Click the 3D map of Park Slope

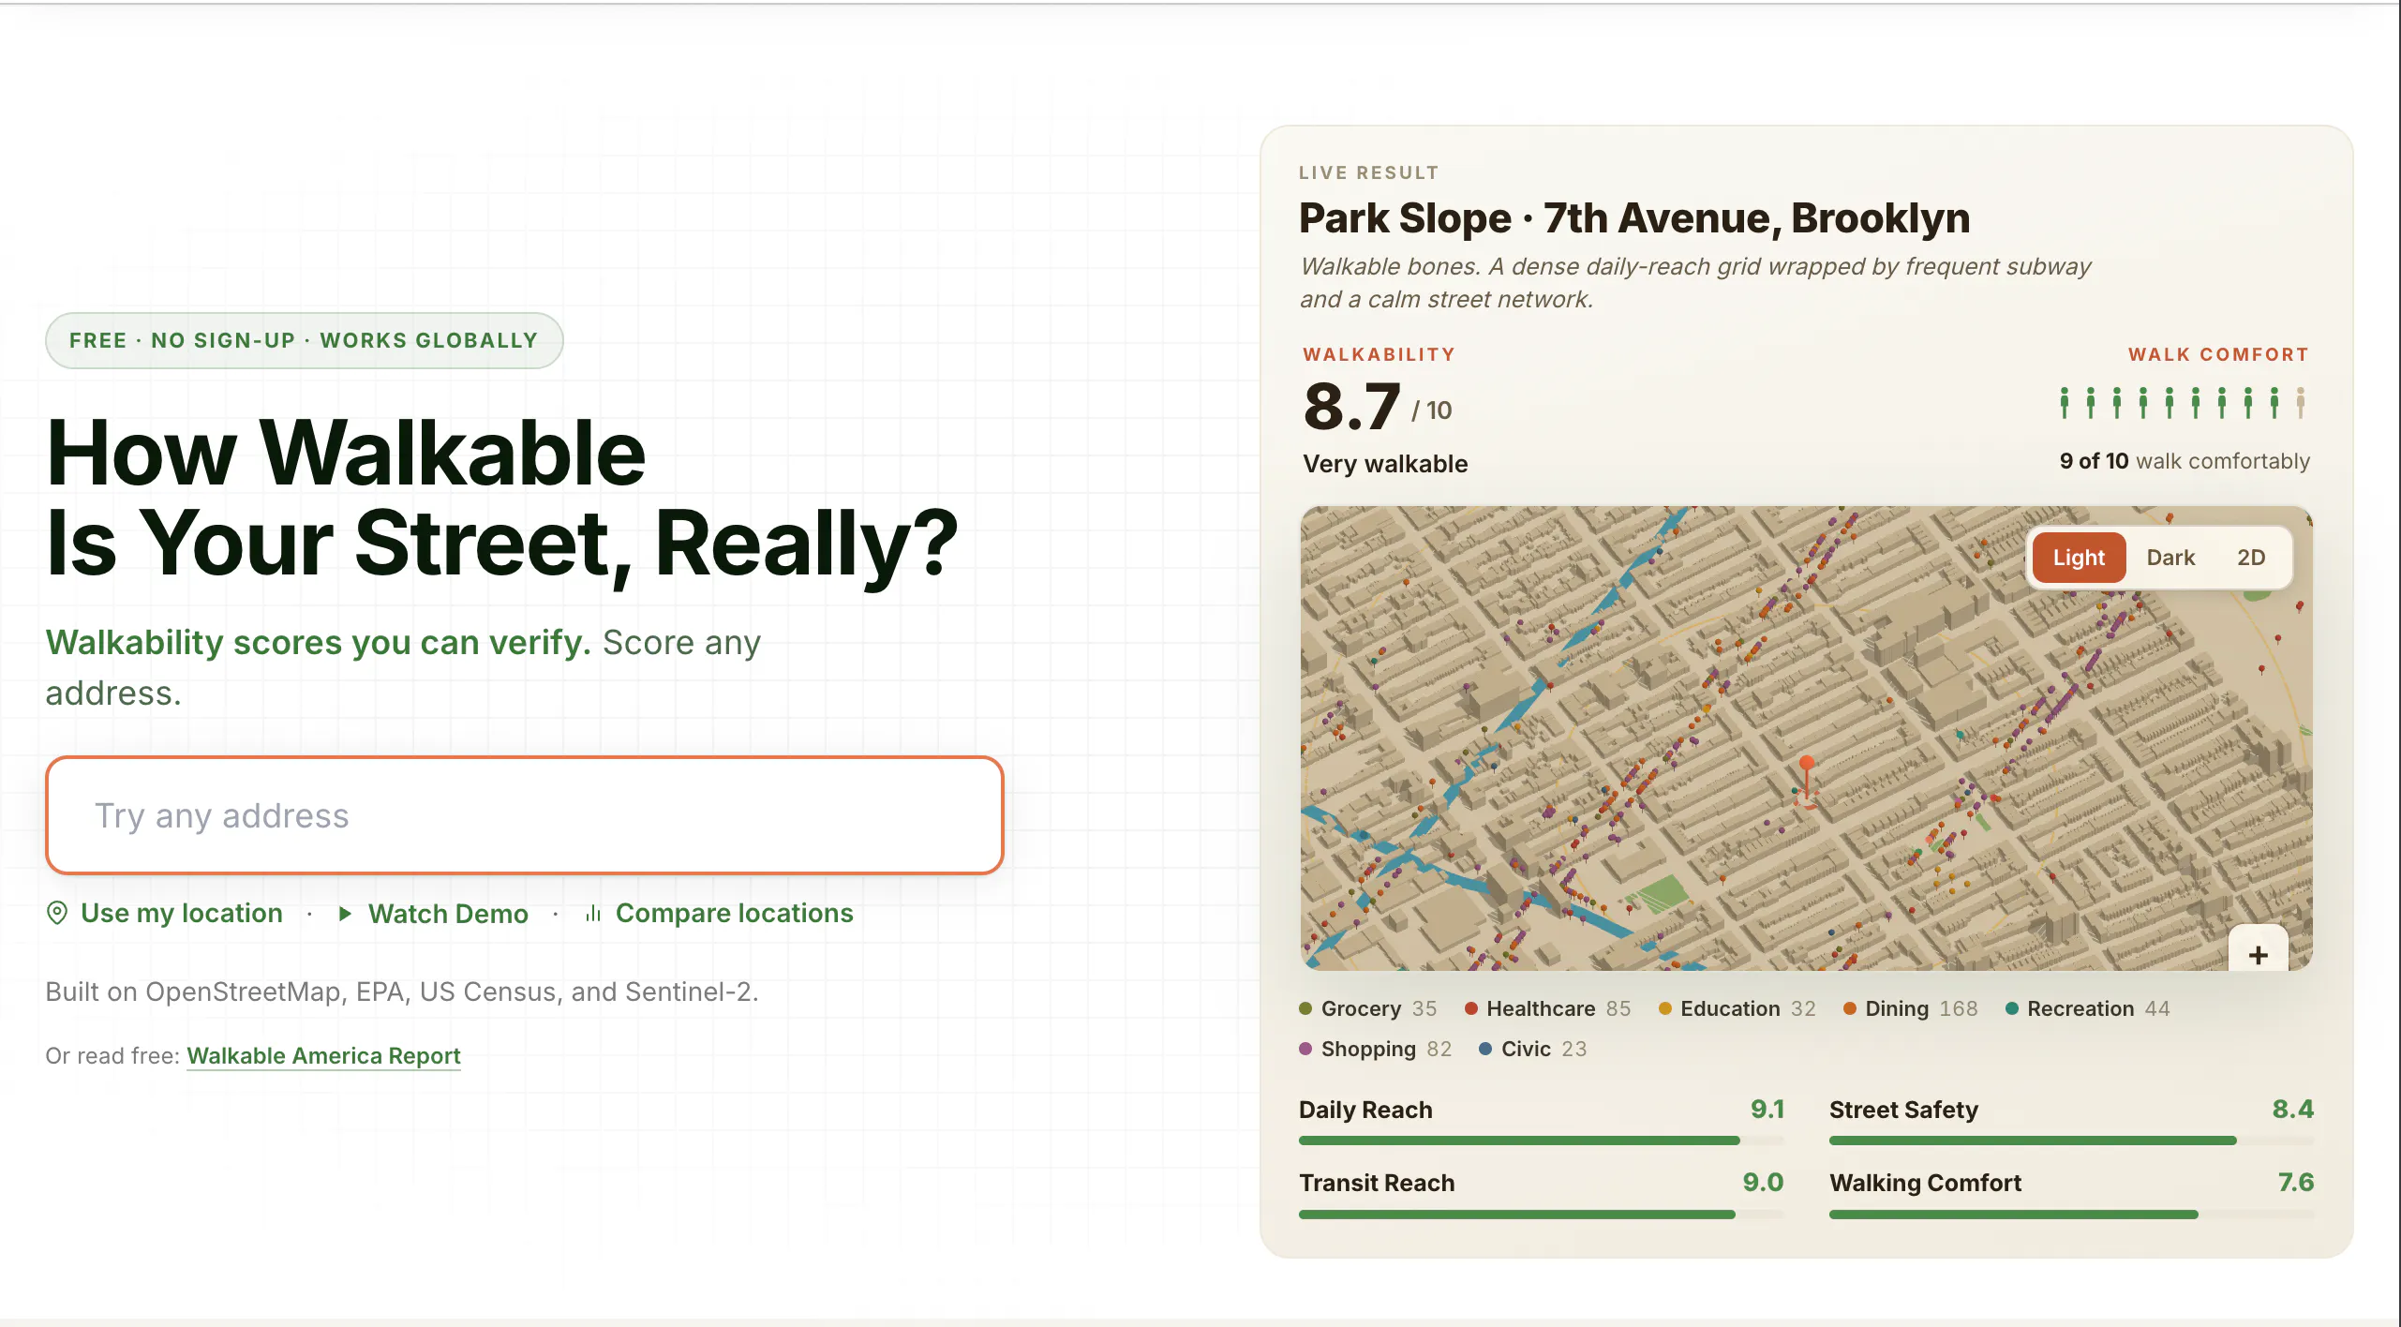(1806, 738)
